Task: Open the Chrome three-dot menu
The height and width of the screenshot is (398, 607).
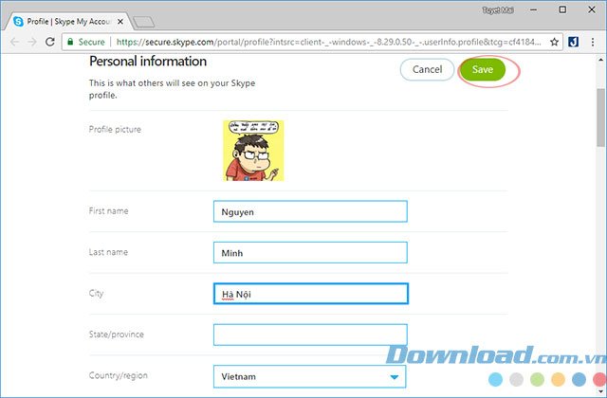Action: coord(592,42)
